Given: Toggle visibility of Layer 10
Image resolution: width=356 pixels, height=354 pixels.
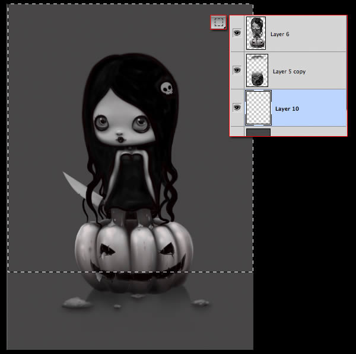Looking at the screenshot, I should click(237, 107).
